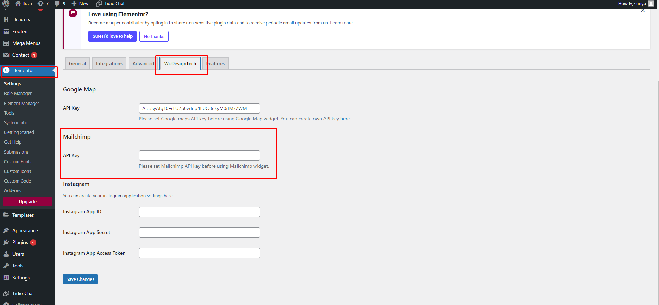This screenshot has height=305, width=659.
Task: Open Custom Icons submenu item
Action: coord(18,171)
